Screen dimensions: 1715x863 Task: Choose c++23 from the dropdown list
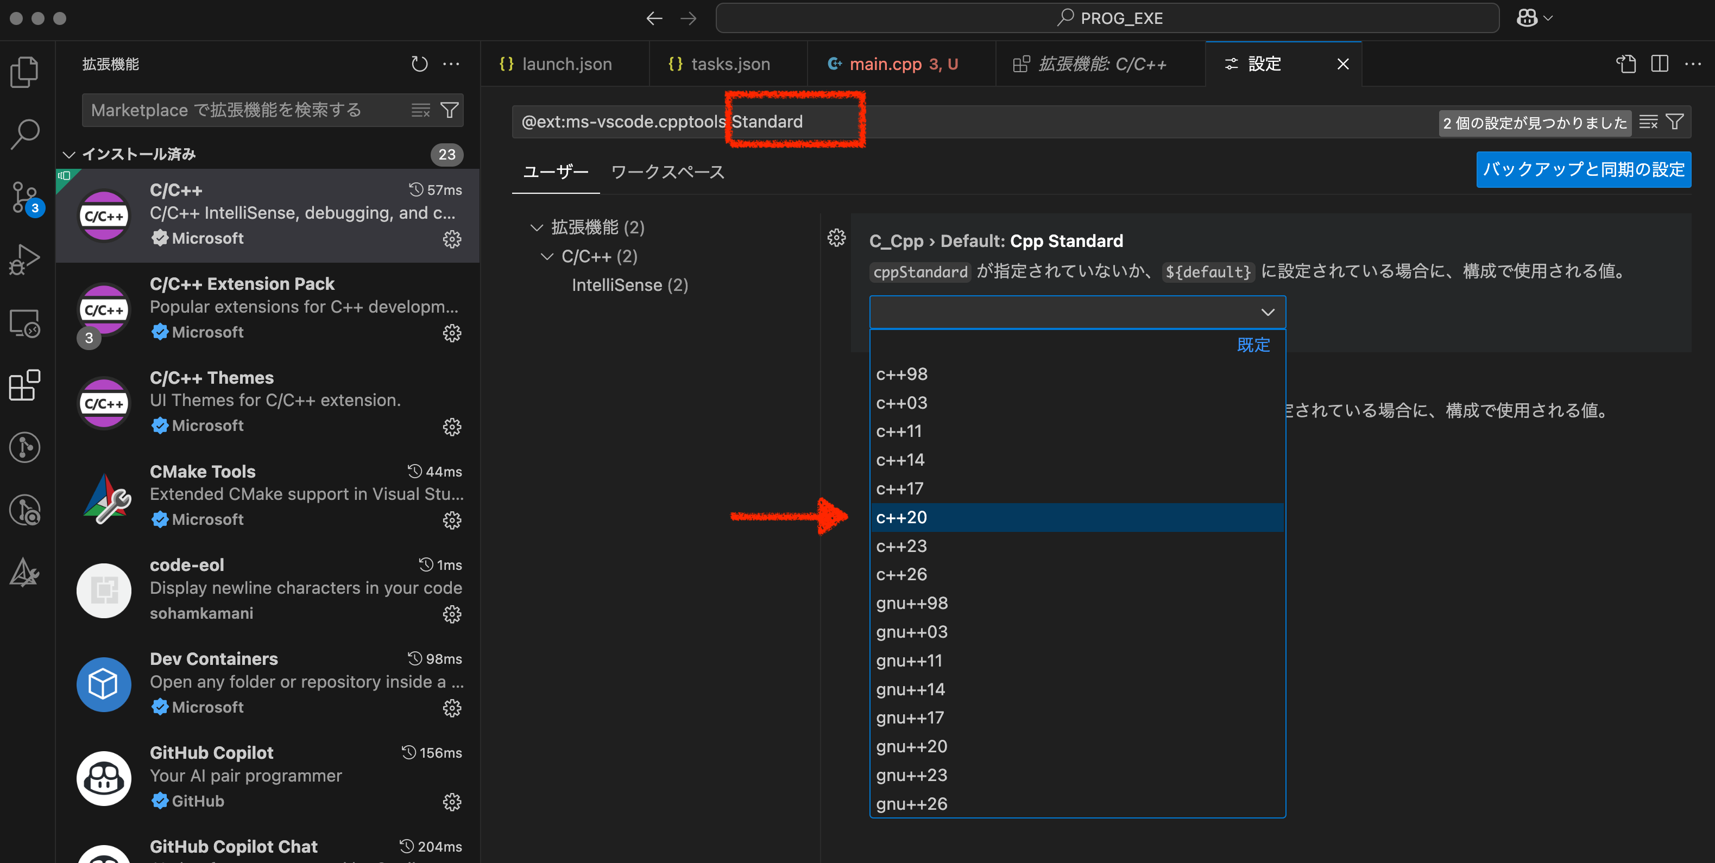pos(1077,545)
